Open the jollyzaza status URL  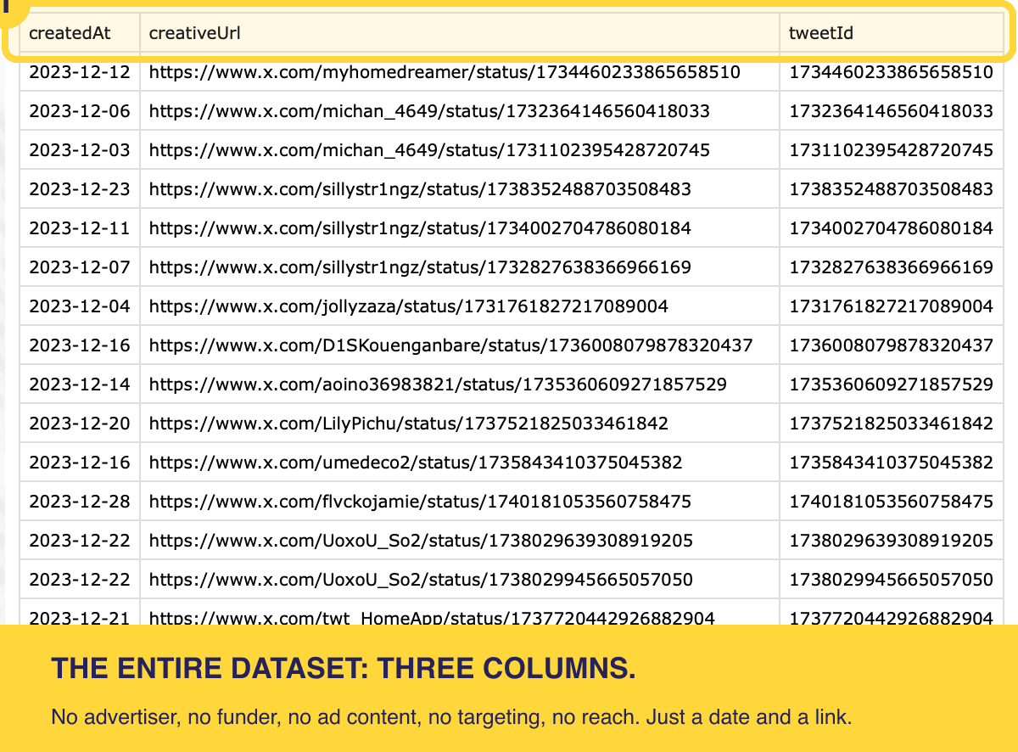coord(409,306)
